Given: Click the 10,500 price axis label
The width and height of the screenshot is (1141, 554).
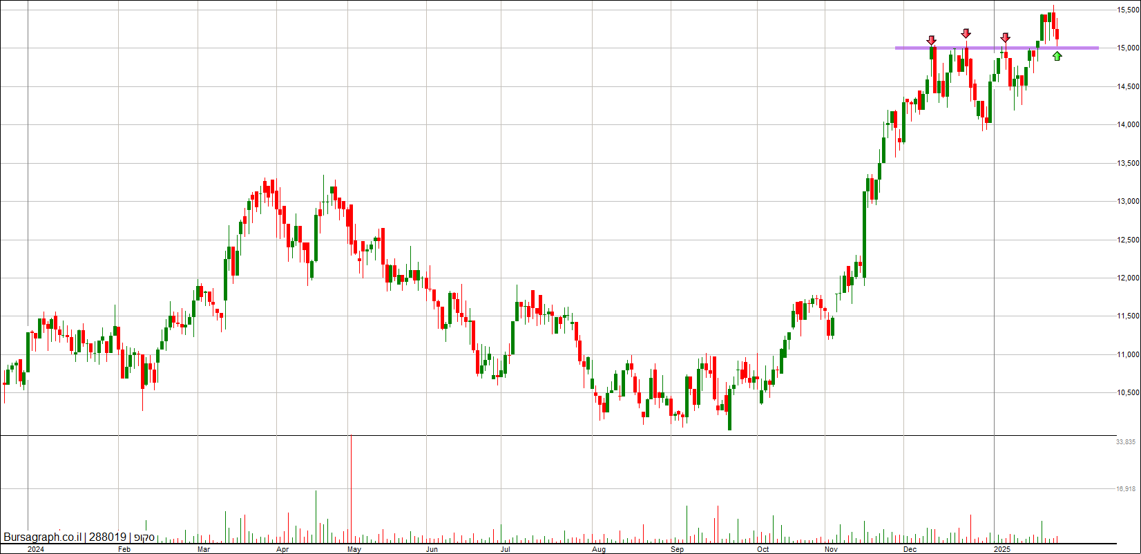Looking at the screenshot, I should (1129, 393).
